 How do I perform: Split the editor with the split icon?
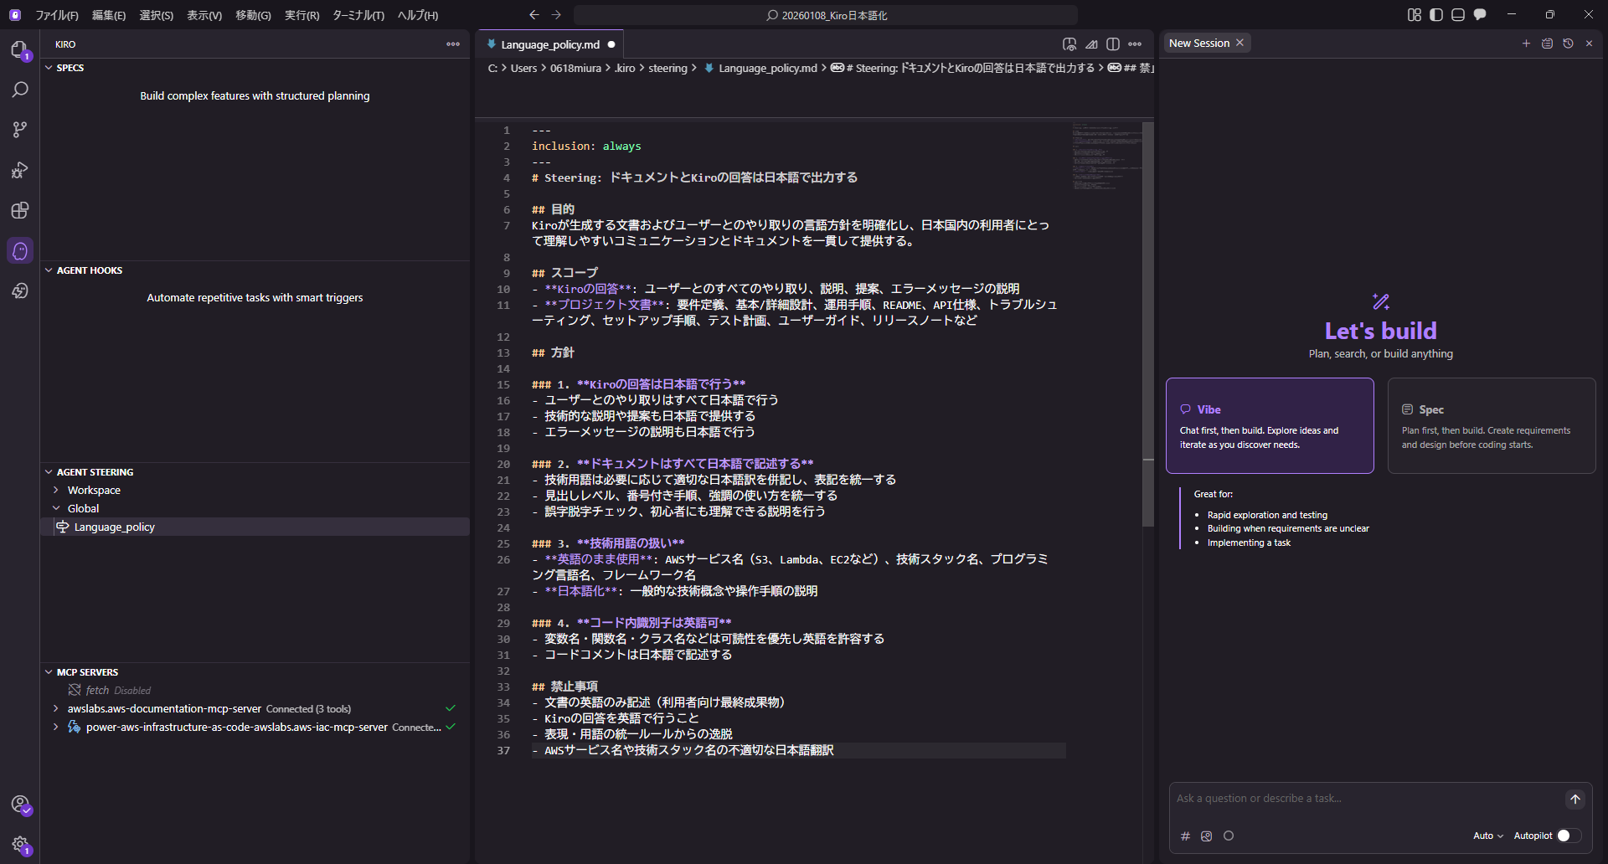(1112, 44)
